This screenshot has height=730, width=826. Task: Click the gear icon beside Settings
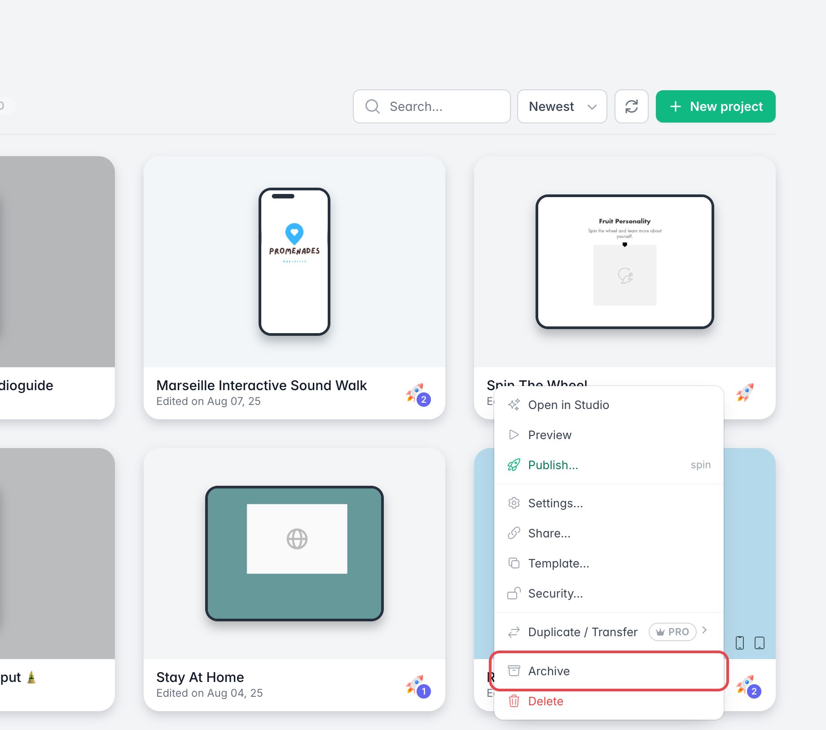coord(514,503)
